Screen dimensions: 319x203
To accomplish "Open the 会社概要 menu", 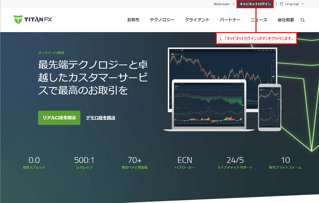I will coord(286,20).
